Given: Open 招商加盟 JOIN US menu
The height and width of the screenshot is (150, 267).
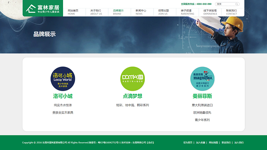Looking at the screenshot, I should [163, 12].
